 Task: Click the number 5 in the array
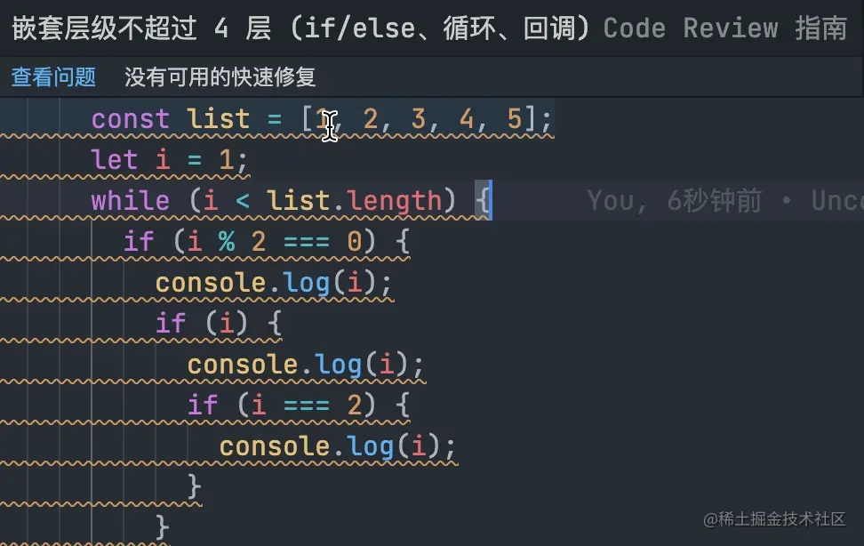[515, 119]
